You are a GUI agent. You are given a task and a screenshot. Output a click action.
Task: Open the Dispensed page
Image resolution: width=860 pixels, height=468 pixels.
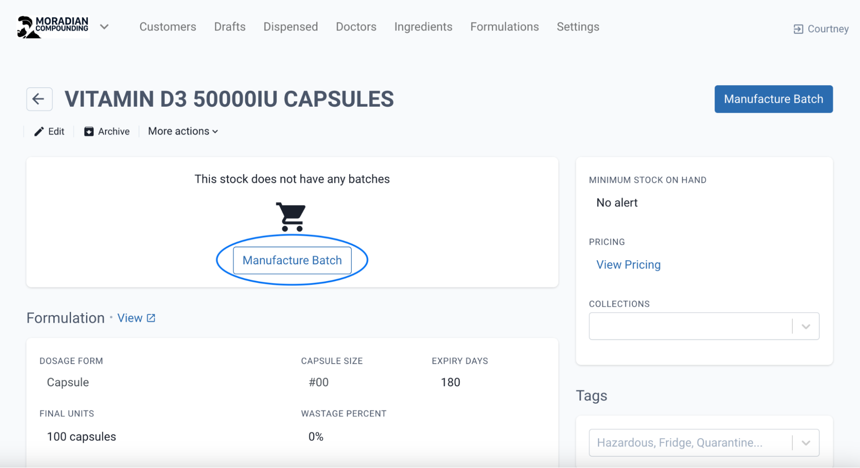coord(290,27)
